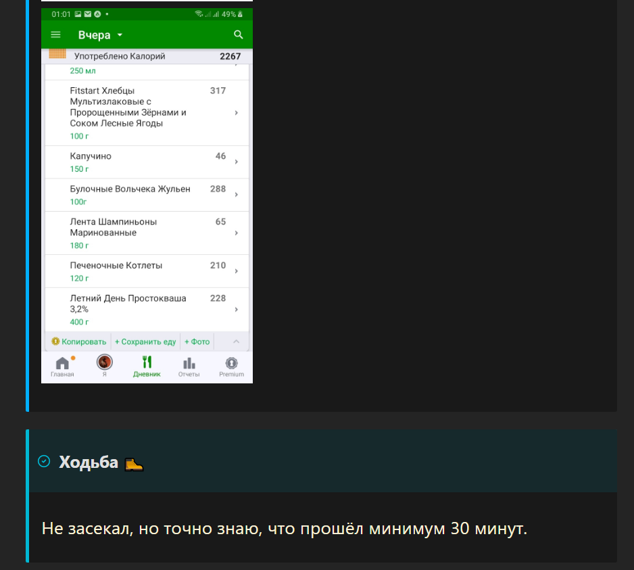Viewport: 634px width, 570px height.
Task: Select Летний День Простокваша entry
Action: tap(147, 310)
